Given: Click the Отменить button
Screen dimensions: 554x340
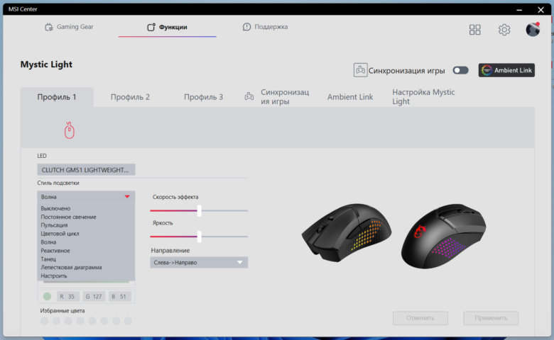Looking at the screenshot, I should [x=420, y=318].
